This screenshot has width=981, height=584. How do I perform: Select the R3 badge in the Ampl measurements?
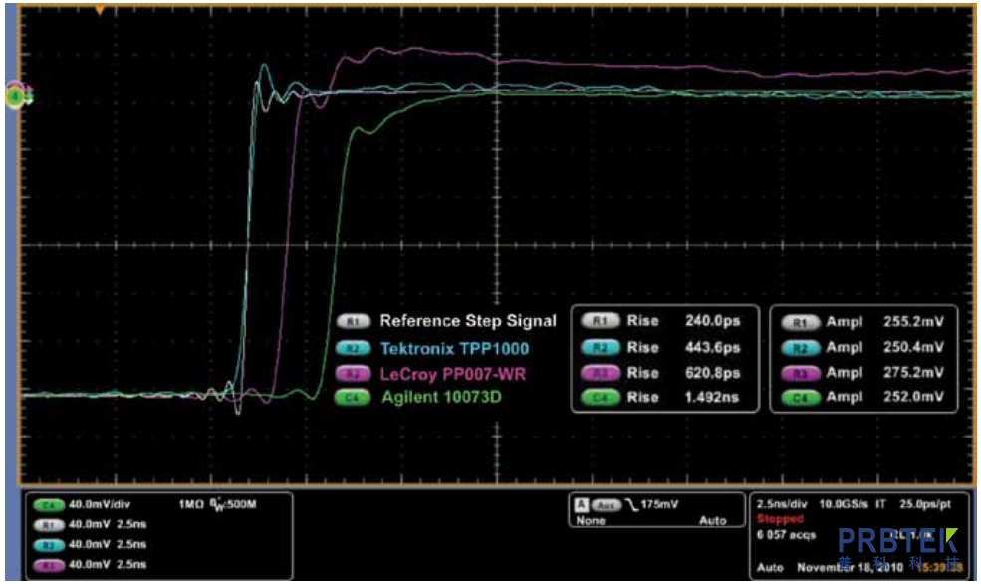point(800,373)
